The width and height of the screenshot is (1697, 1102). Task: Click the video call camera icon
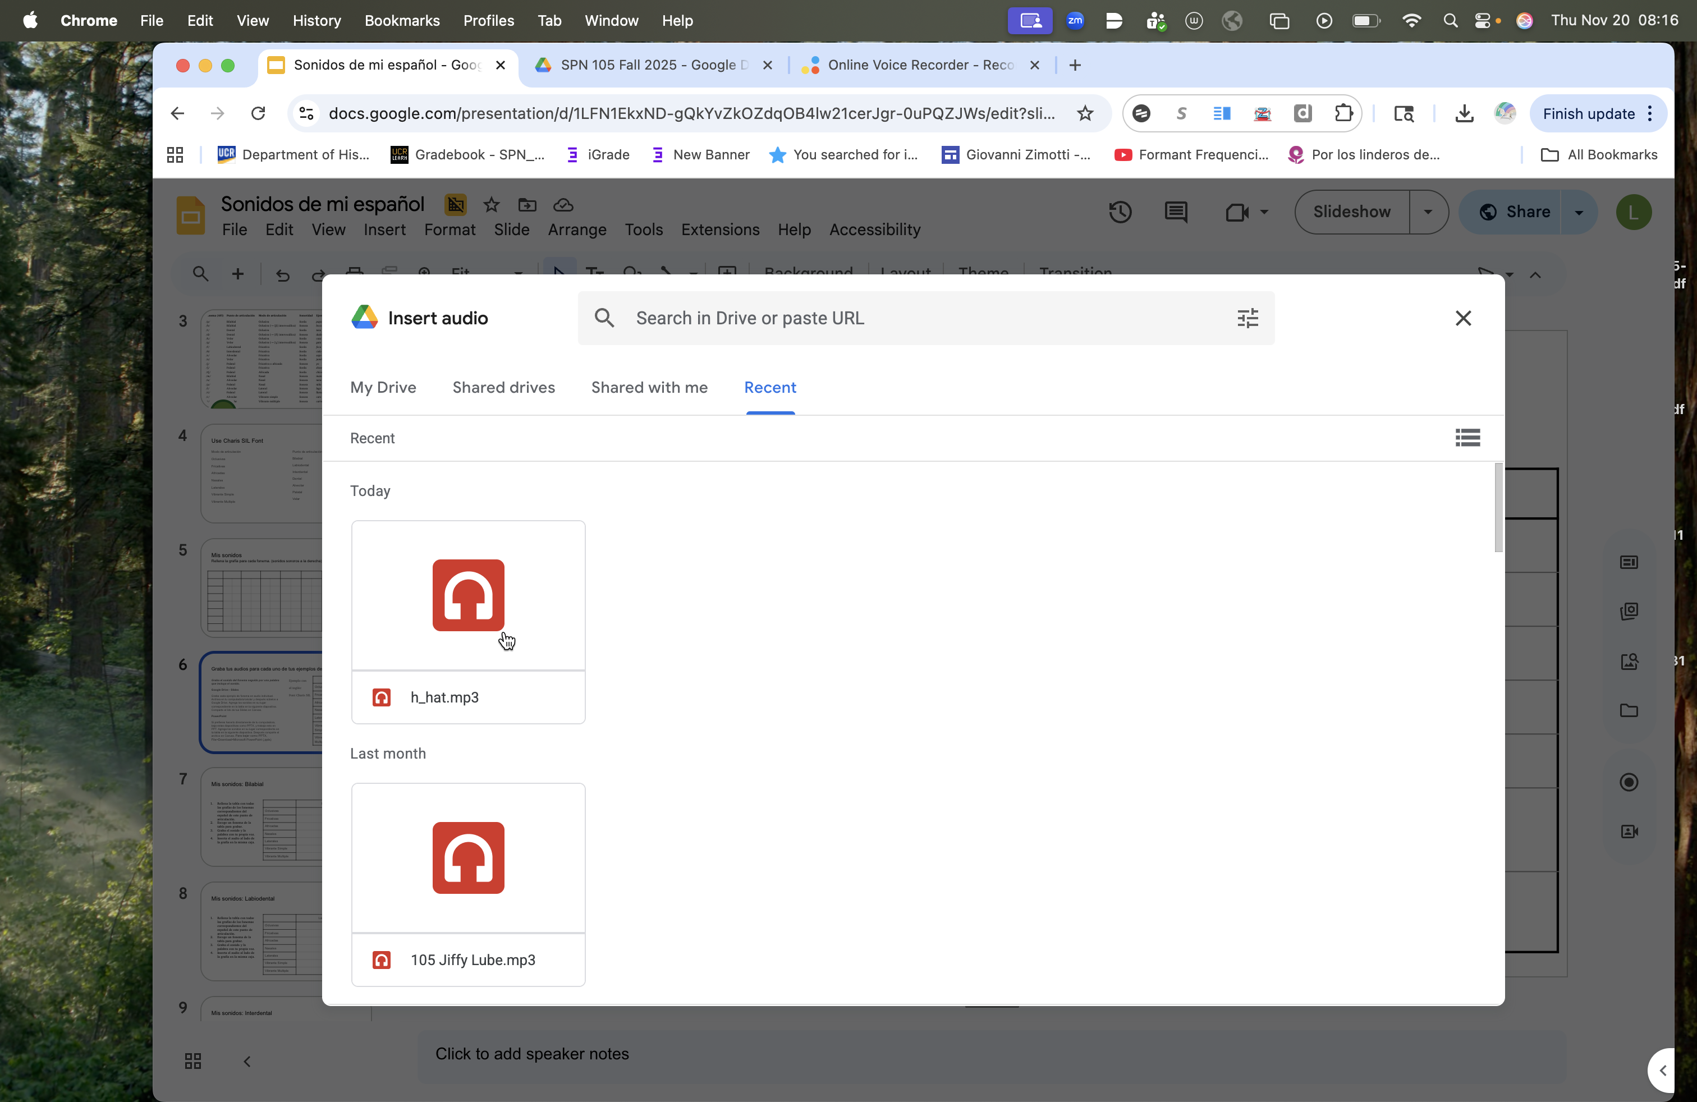click(x=1237, y=212)
